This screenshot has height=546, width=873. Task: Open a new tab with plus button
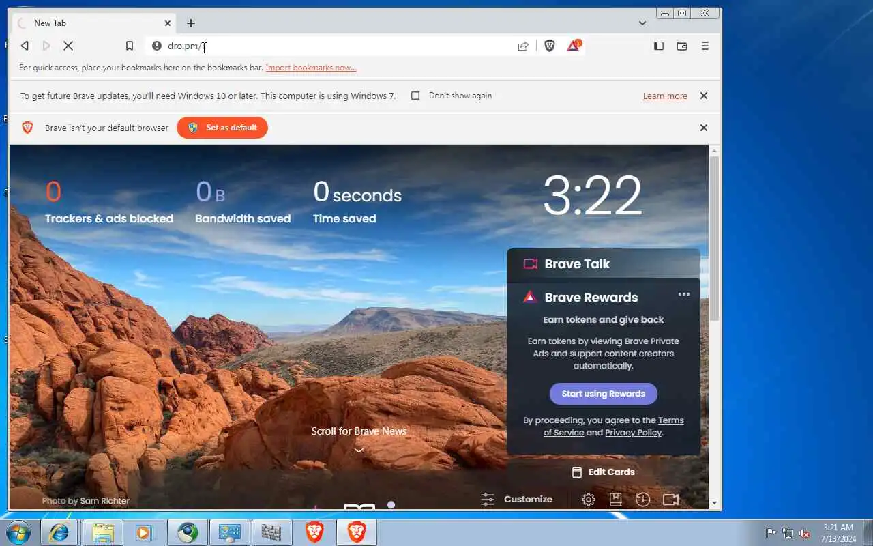(191, 23)
